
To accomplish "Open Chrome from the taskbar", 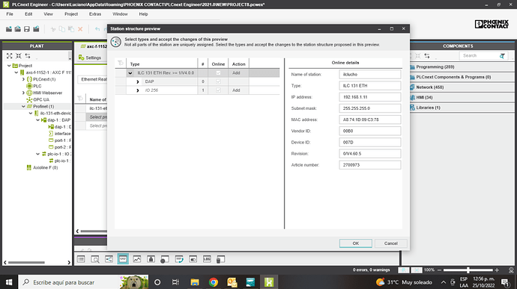I will pyautogui.click(x=214, y=282).
